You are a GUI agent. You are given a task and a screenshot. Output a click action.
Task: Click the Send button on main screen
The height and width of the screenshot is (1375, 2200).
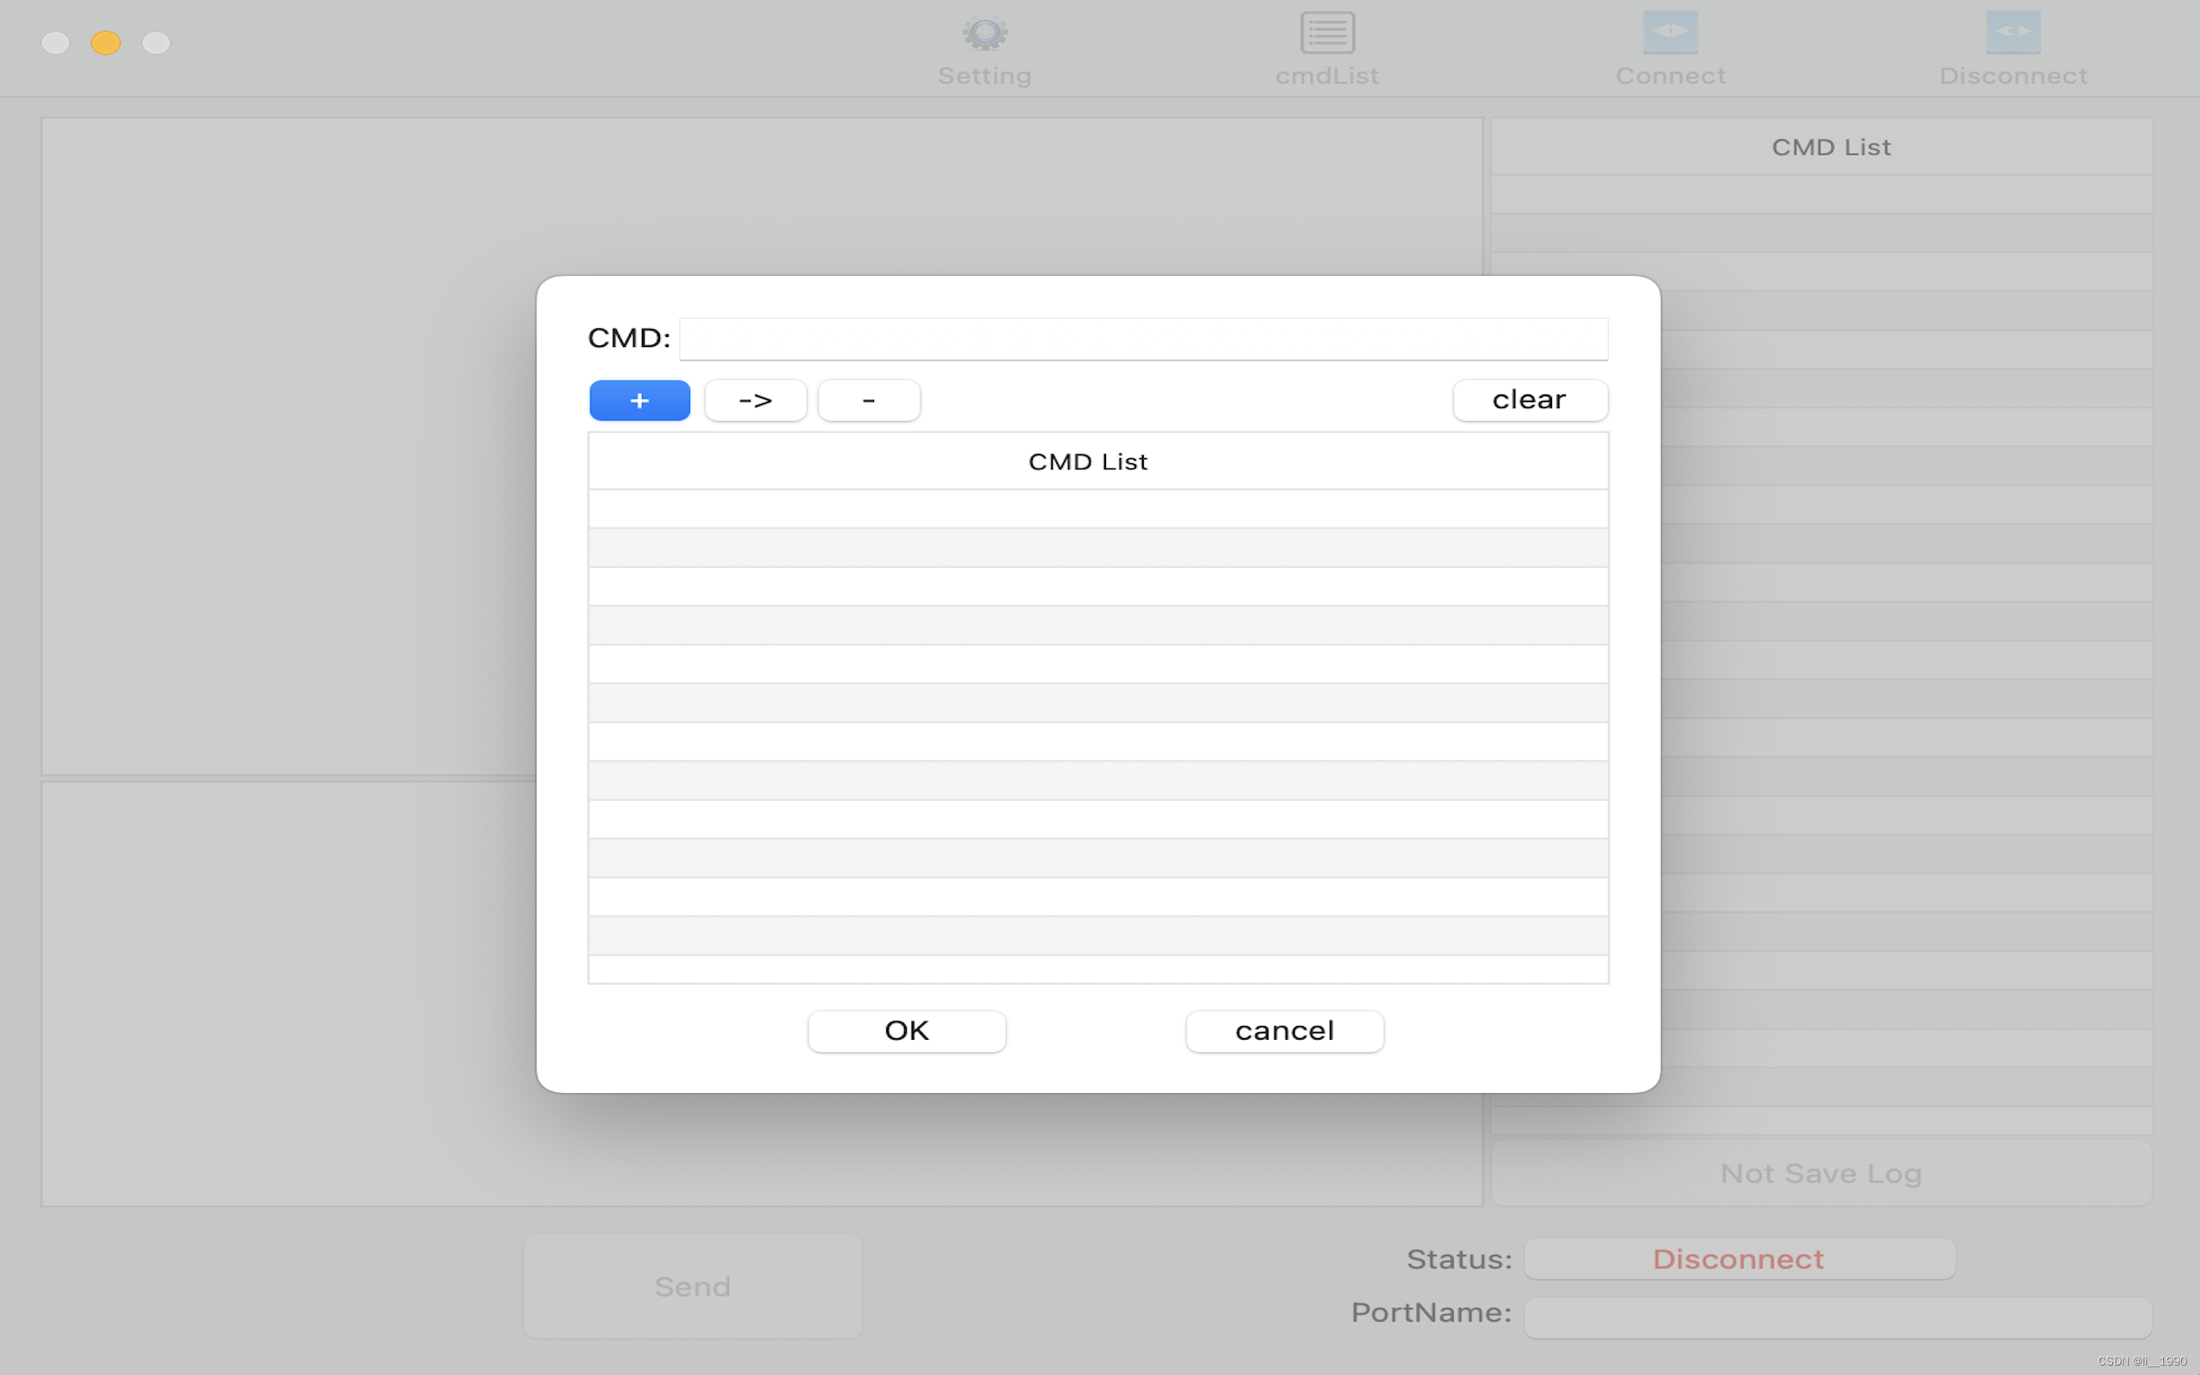point(692,1286)
